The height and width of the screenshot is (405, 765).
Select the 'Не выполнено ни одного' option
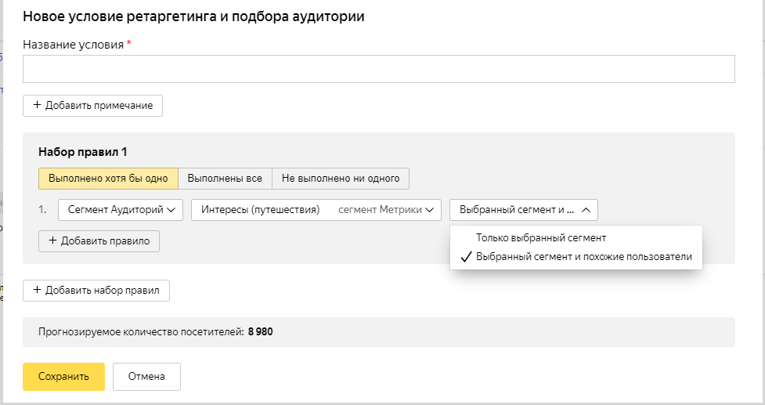341,179
